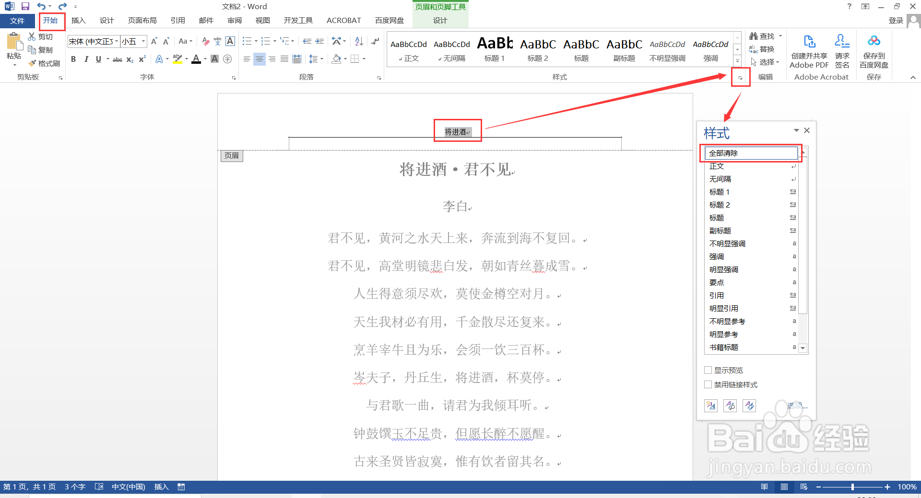
Task: Click the New Style icon in Styles pane
Action: tap(710, 405)
